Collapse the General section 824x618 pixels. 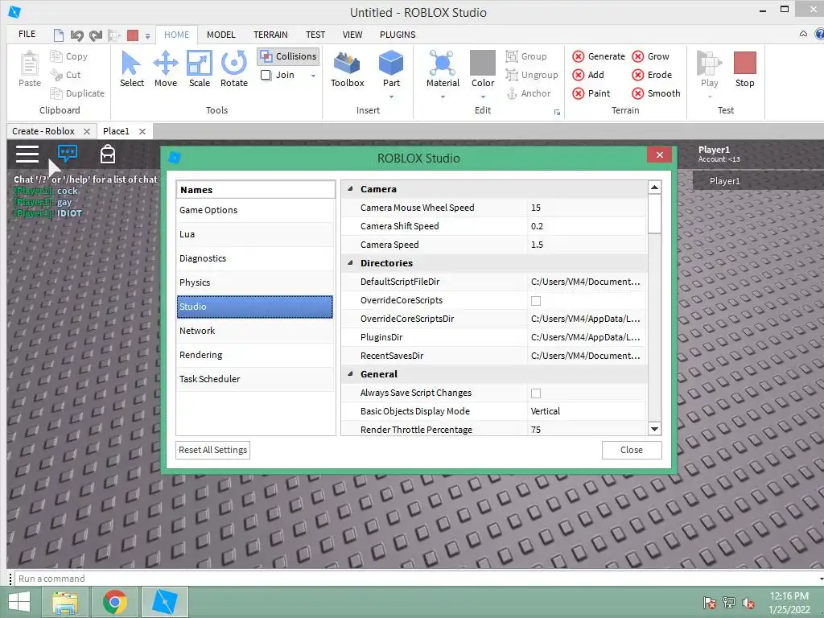point(350,373)
